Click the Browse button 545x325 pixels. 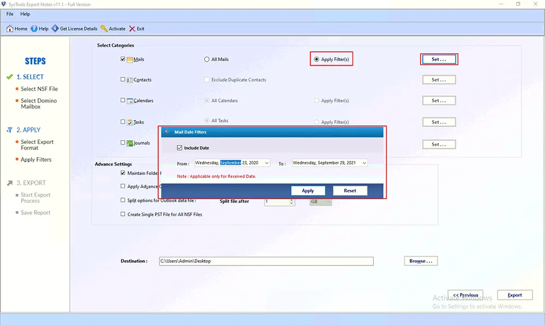(x=421, y=261)
